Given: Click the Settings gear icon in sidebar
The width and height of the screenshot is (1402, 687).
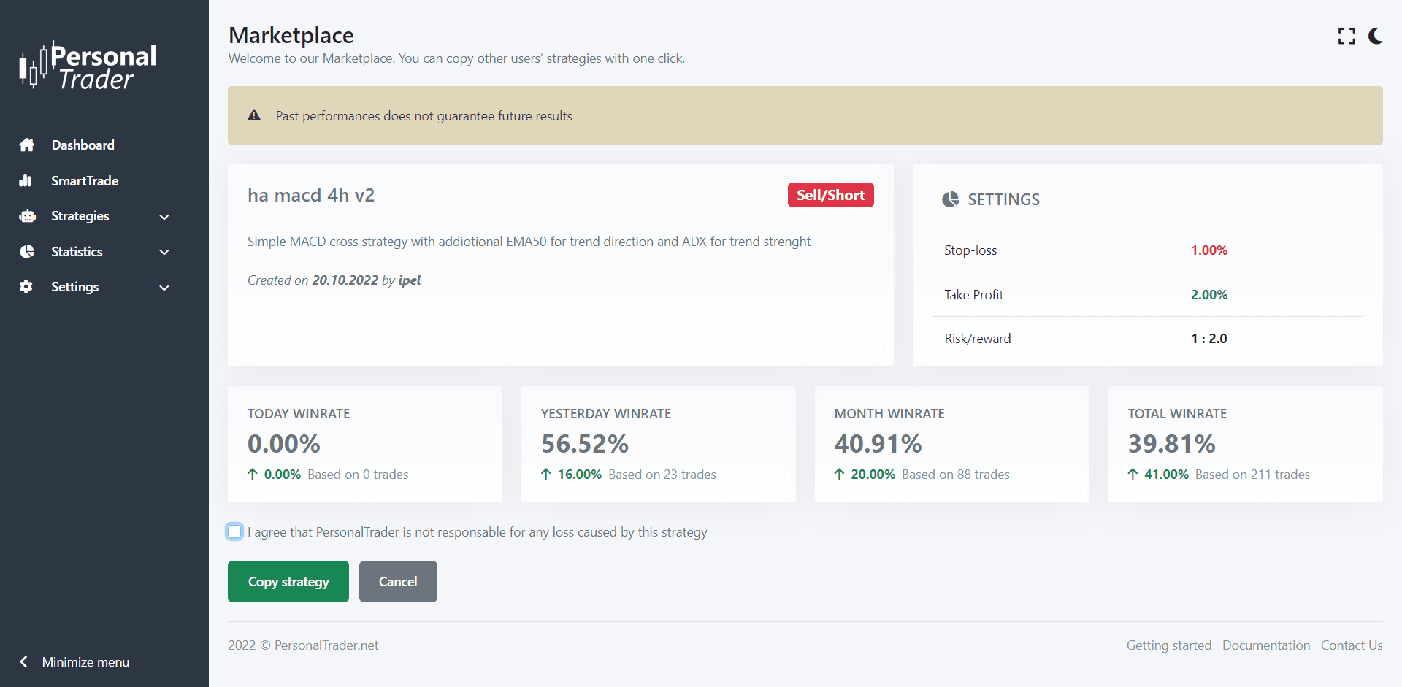Looking at the screenshot, I should [26, 287].
